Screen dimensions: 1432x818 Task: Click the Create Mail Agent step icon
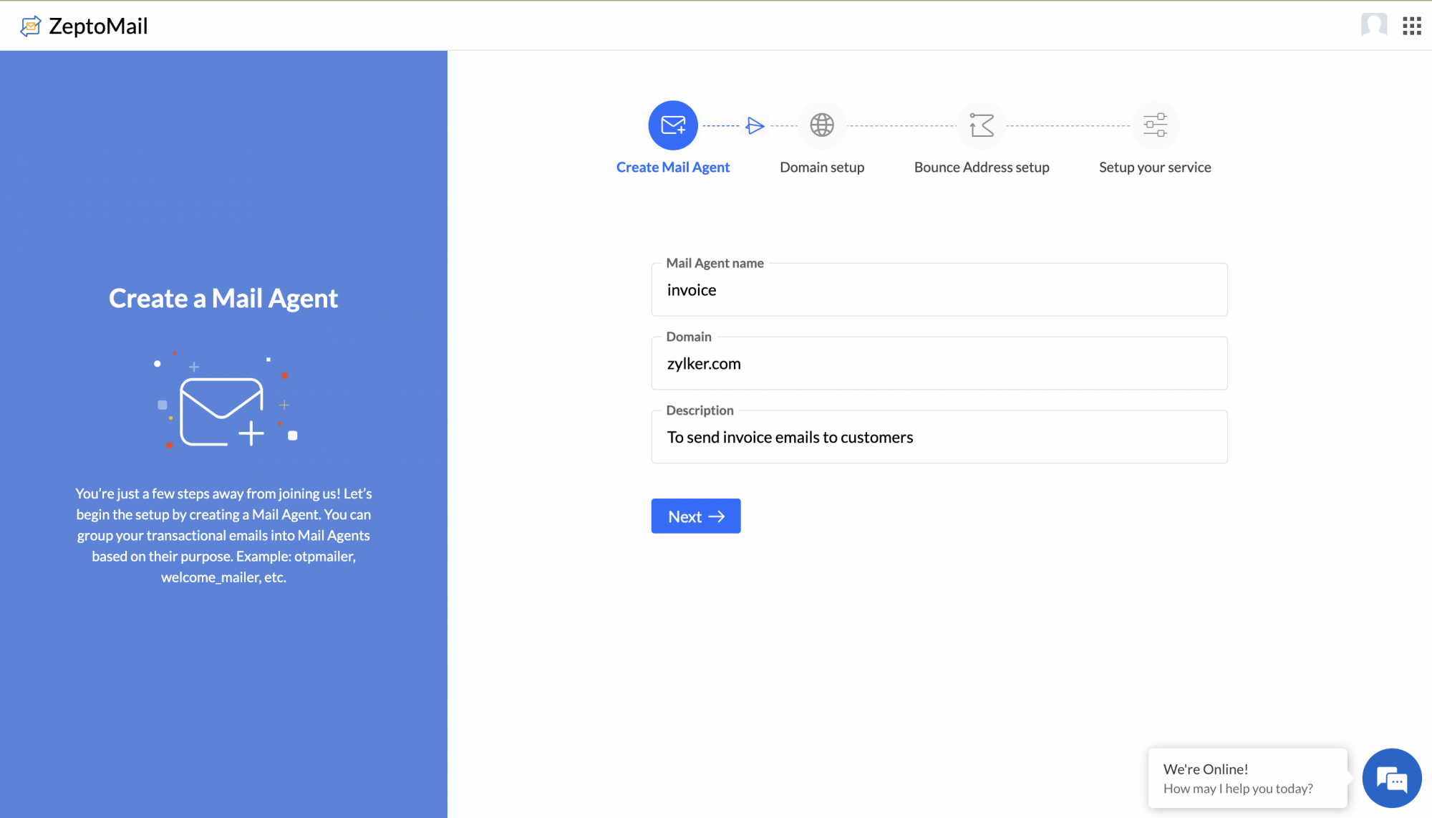point(672,125)
